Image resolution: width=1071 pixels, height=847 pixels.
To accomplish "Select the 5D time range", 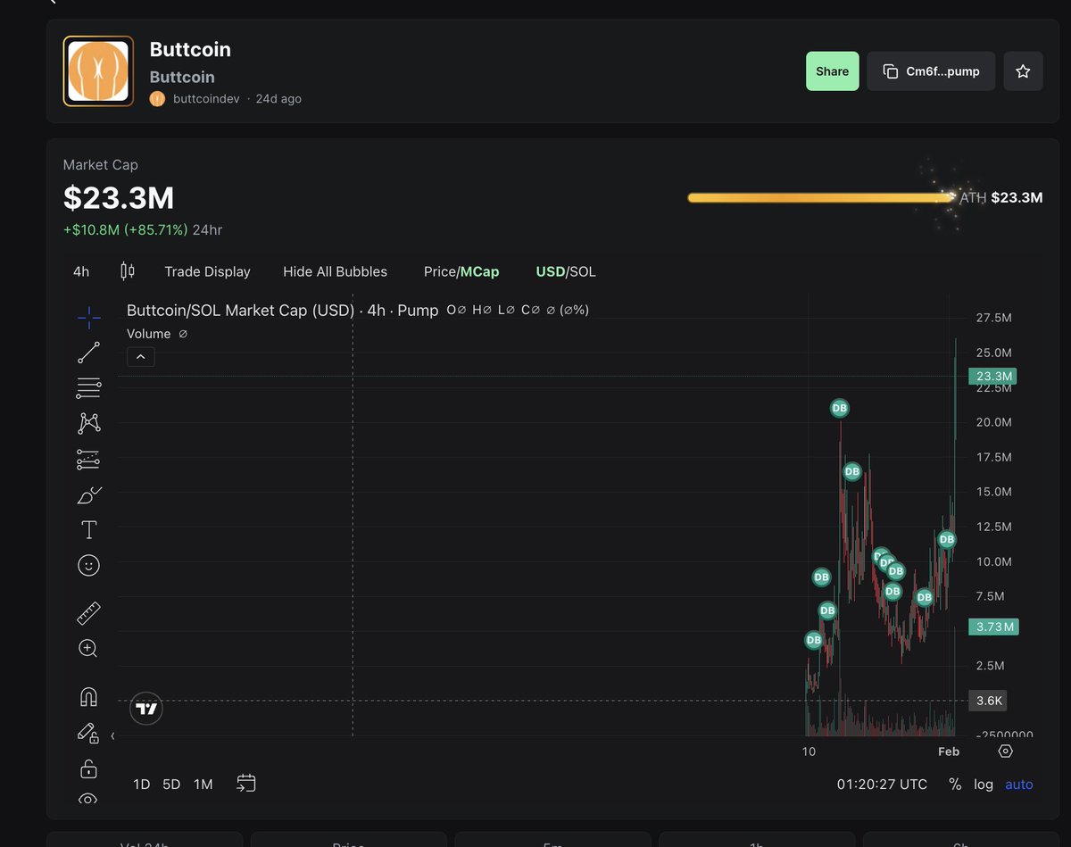I will 171,785.
